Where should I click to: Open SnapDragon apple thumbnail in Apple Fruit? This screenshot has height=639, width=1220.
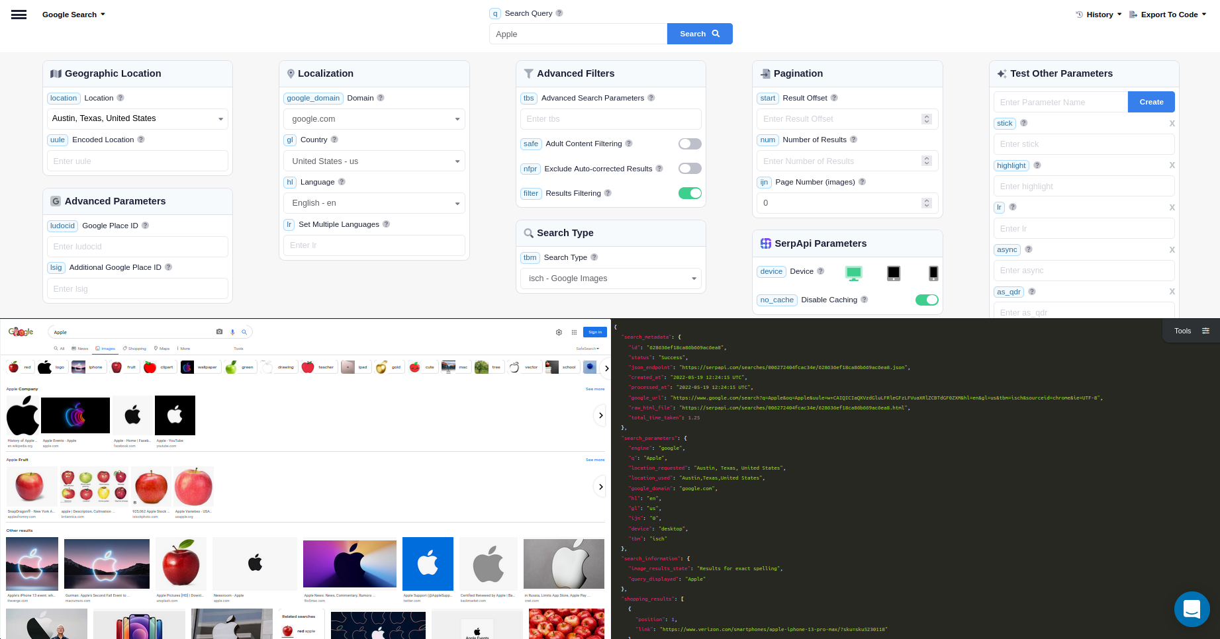[x=32, y=486]
